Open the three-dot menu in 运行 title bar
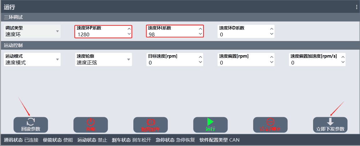 pos(357,7)
